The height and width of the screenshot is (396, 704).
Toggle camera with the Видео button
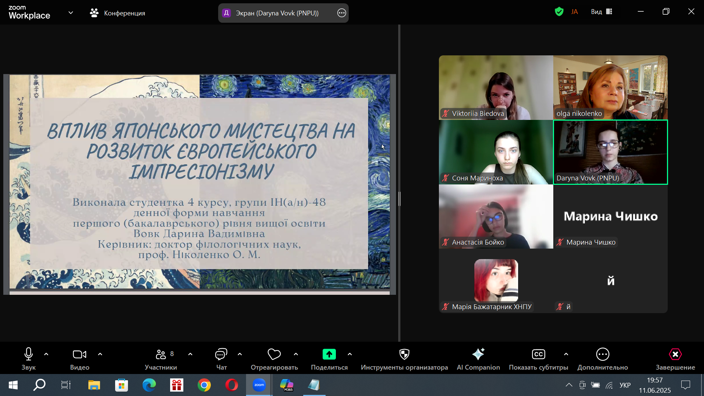tap(80, 359)
